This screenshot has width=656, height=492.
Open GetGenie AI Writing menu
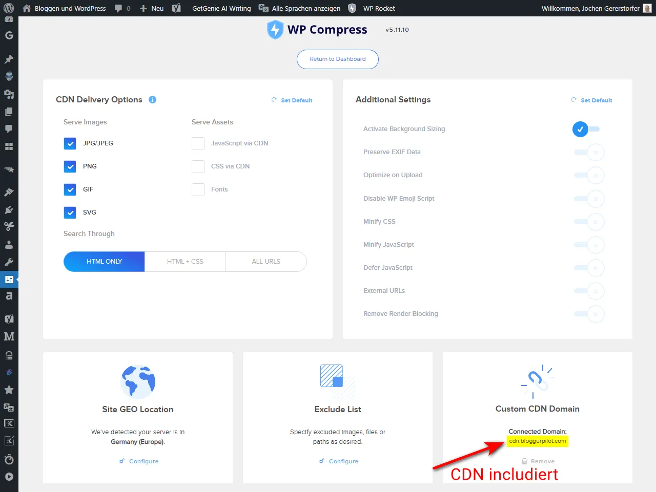point(221,8)
